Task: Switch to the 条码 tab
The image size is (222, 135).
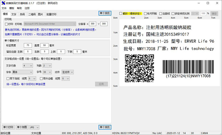Action: [x=22, y=14]
